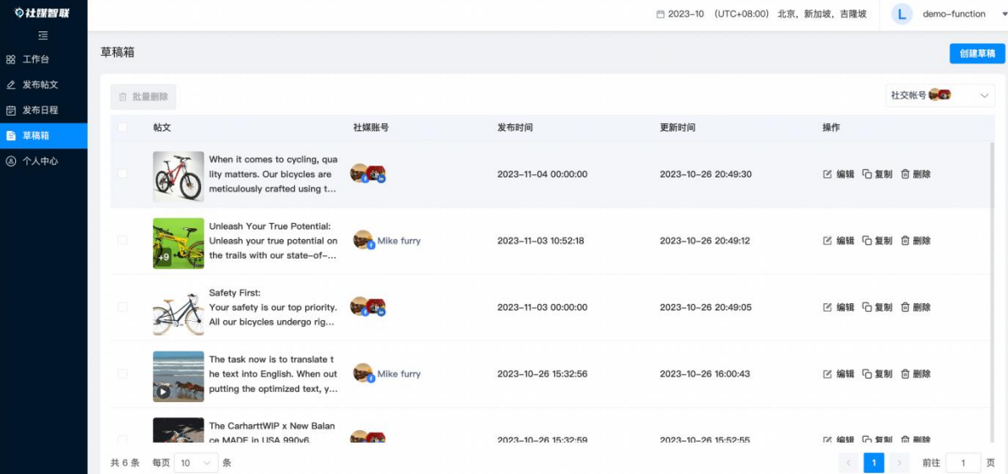
Task: Expand the per-page count dropdown showing 10
Action: [195, 463]
